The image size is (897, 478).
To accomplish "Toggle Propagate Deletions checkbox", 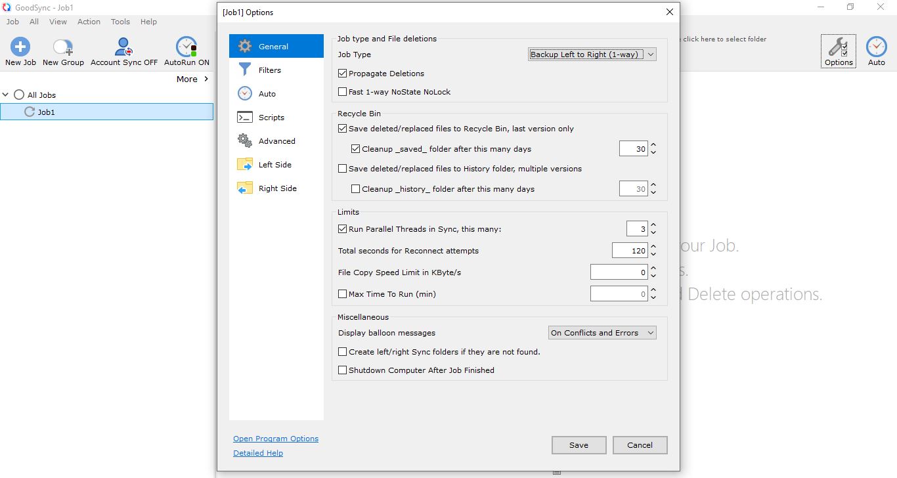I will click(x=342, y=74).
